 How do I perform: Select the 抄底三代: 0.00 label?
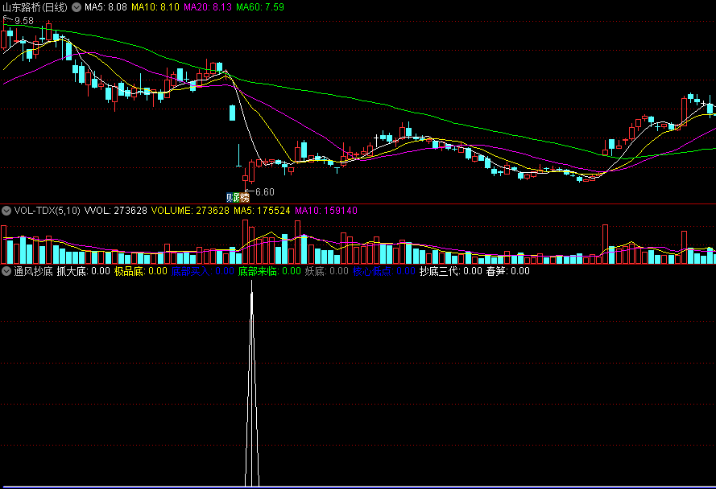tap(451, 271)
